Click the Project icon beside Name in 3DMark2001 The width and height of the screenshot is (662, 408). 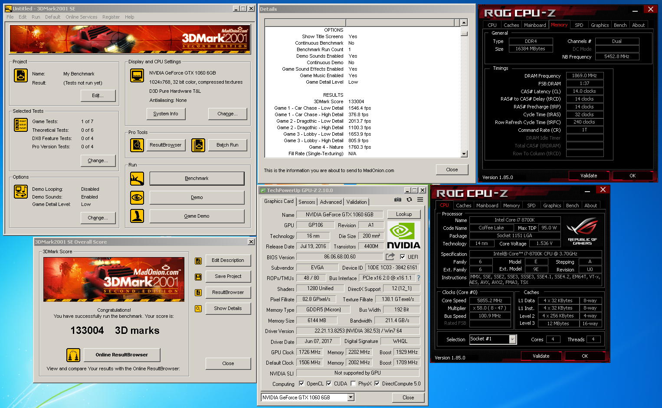21,75
